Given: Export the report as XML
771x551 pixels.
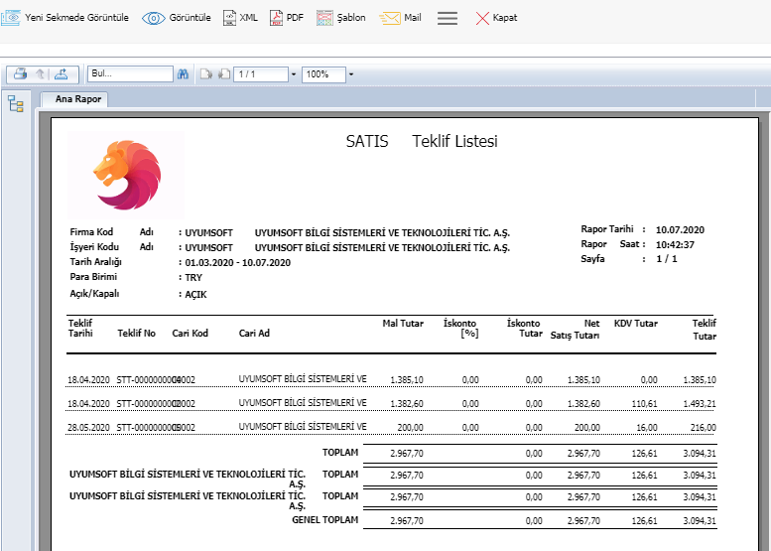Looking at the screenshot, I should 239,18.
